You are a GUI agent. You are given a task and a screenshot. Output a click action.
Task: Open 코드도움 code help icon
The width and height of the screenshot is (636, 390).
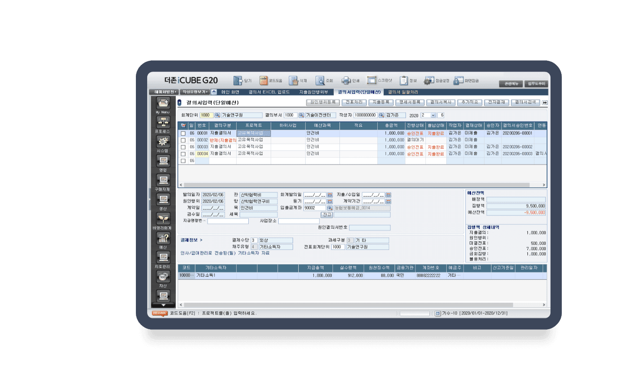pyautogui.click(x=264, y=80)
